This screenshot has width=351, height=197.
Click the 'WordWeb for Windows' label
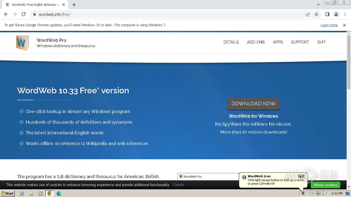click(x=253, y=116)
